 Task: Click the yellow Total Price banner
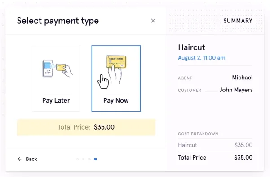coord(86,127)
